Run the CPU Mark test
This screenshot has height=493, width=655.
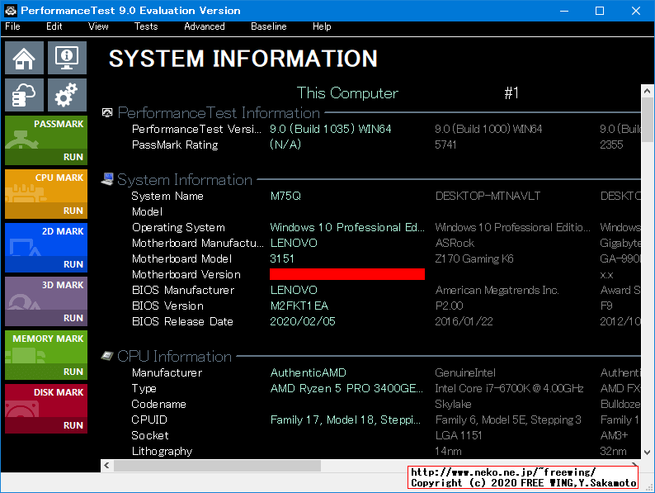[x=73, y=211]
